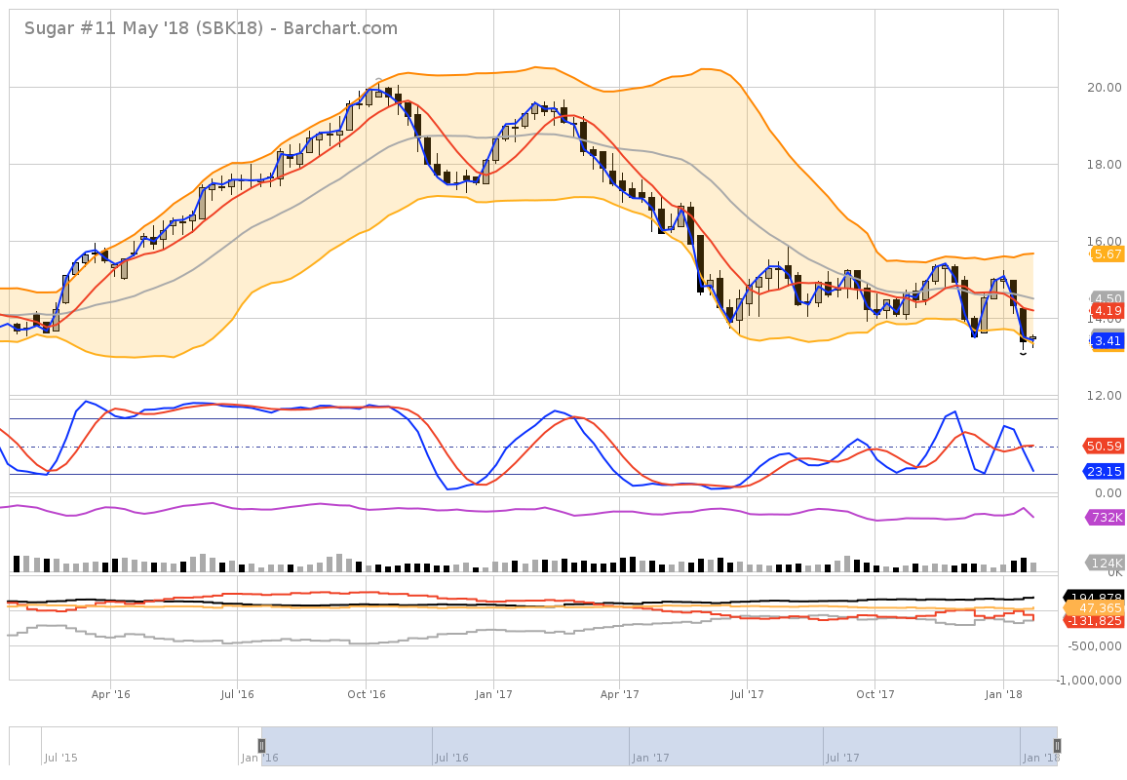
Task: Click Jan '18 on the main date axis
Action: point(1003,694)
